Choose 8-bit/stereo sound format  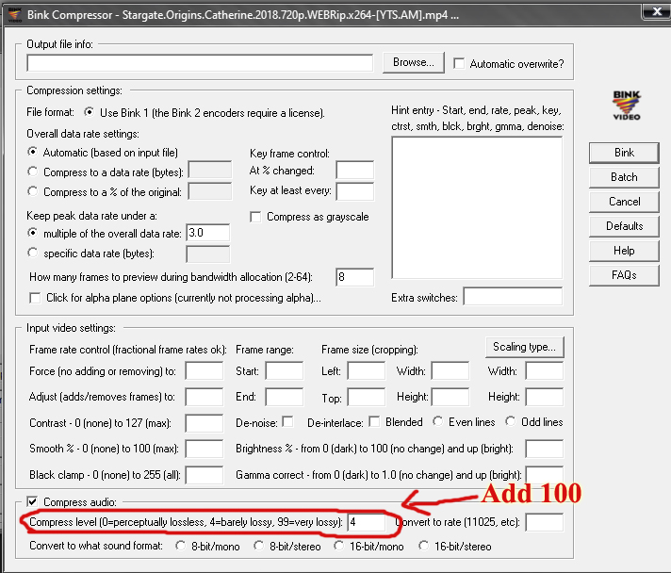pyautogui.click(x=258, y=546)
